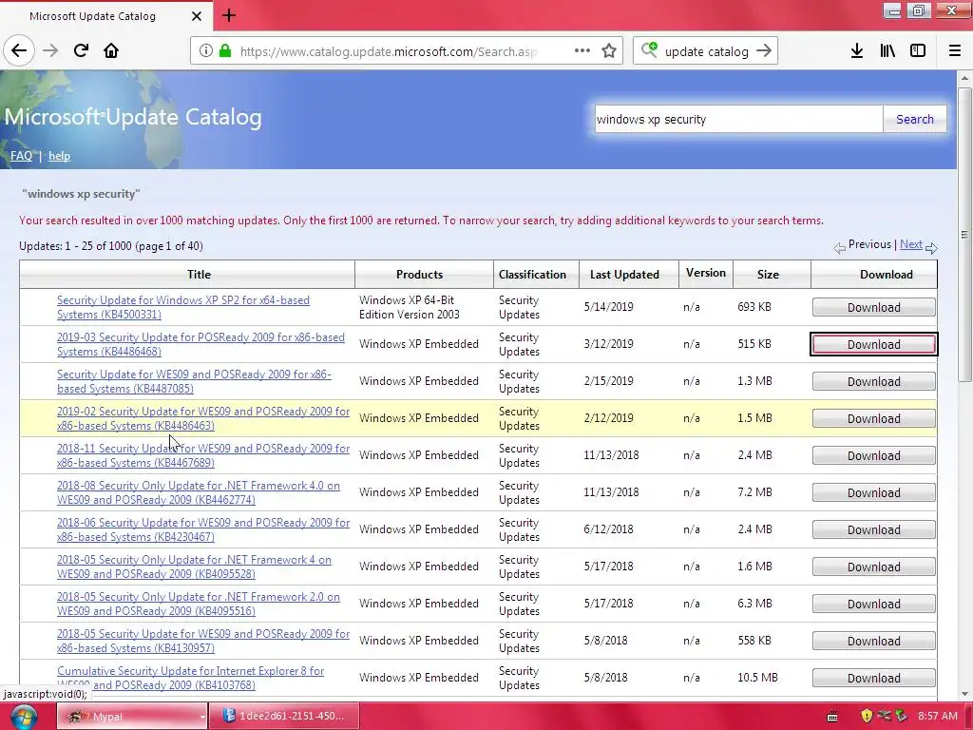Sort by the Version column header
973x730 pixels.
[706, 273]
